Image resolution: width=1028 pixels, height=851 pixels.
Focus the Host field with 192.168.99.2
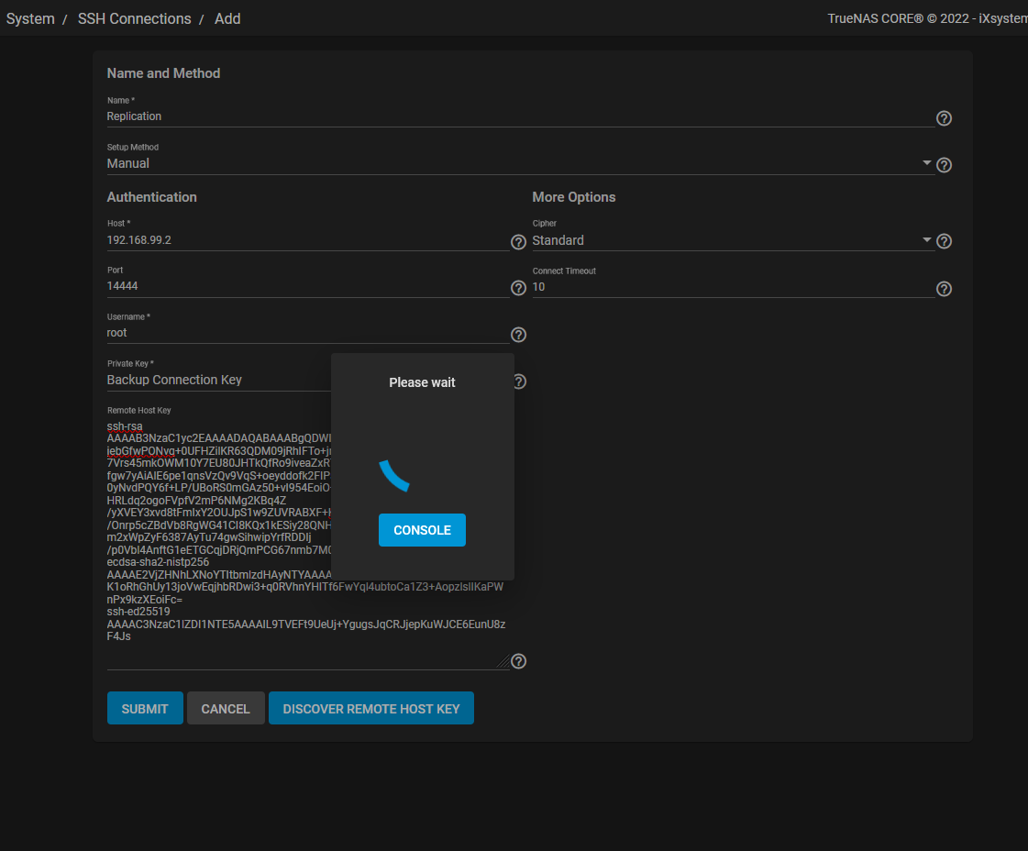click(308, 240)
